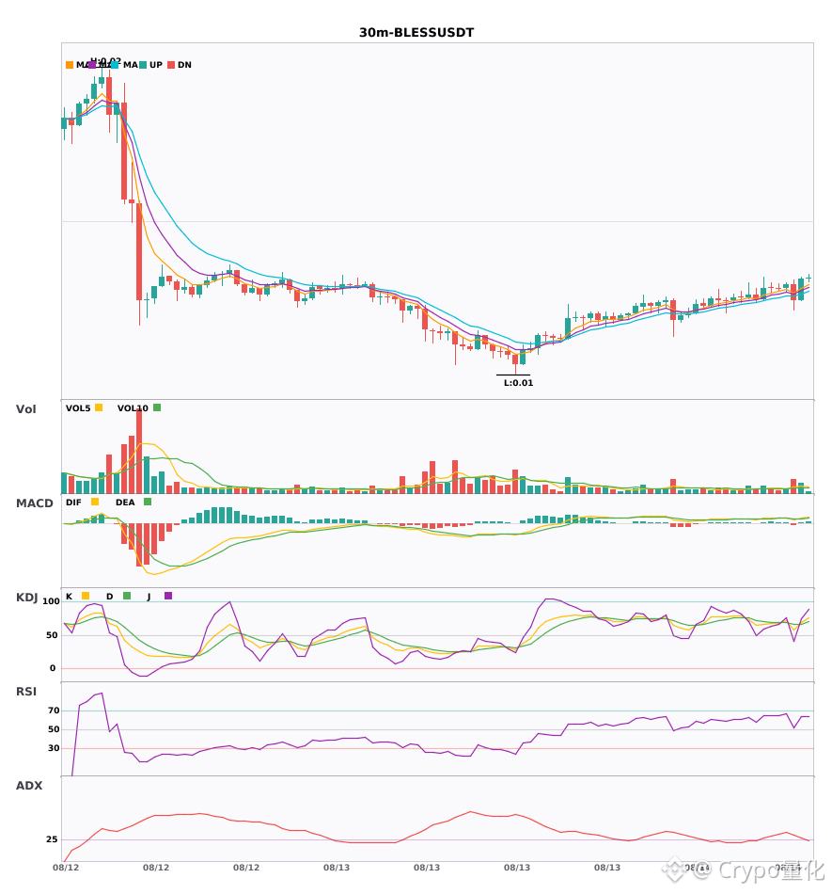This screenshot has width=832, height=894.
Task: Click the yellow K legend swatch
Action: pyautogui.click(x=86, y=596)
